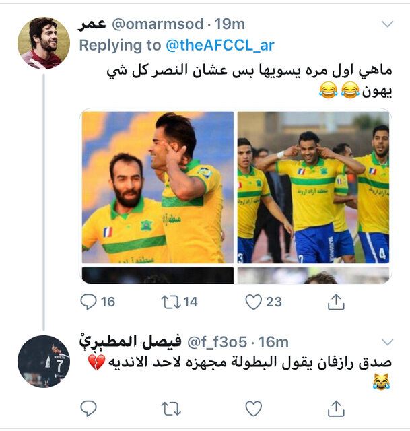This screenshot has width=410, height=431.
Task: Open the bottom-left cropped photo
Action: pyautogui.click(x=158, y=275)
